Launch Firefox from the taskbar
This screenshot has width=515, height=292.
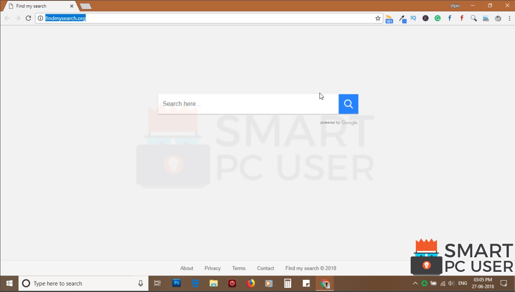coord(251,284)
